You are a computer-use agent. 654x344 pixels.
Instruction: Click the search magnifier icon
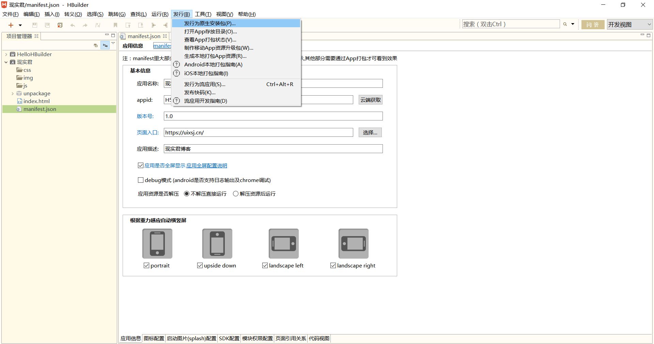(565, 24)
